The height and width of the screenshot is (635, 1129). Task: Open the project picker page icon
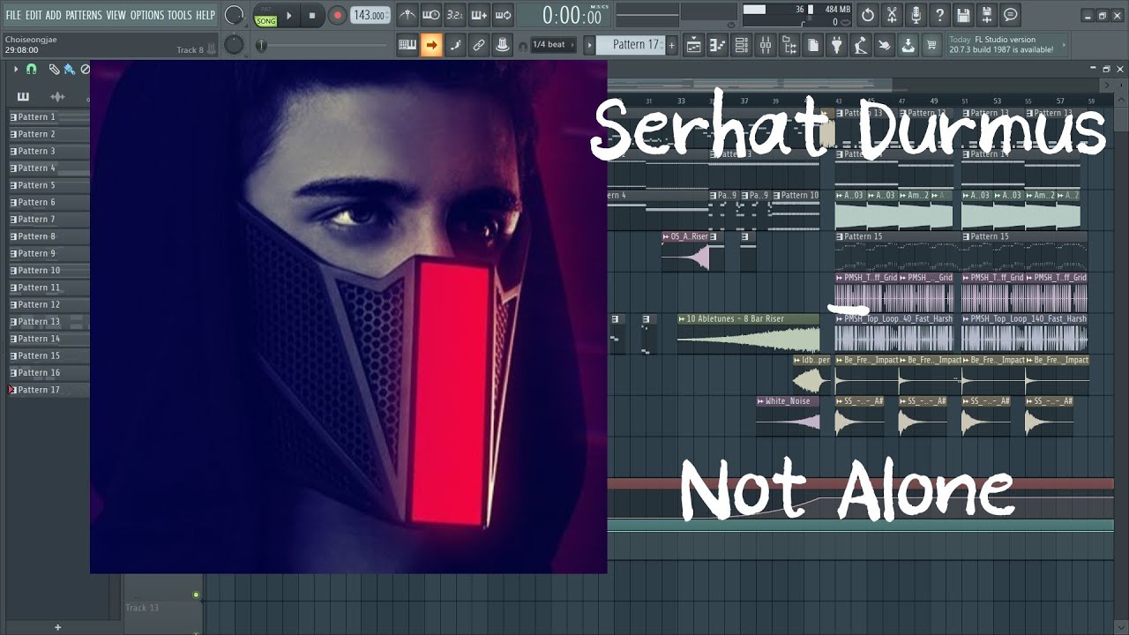tap(813, 45)
